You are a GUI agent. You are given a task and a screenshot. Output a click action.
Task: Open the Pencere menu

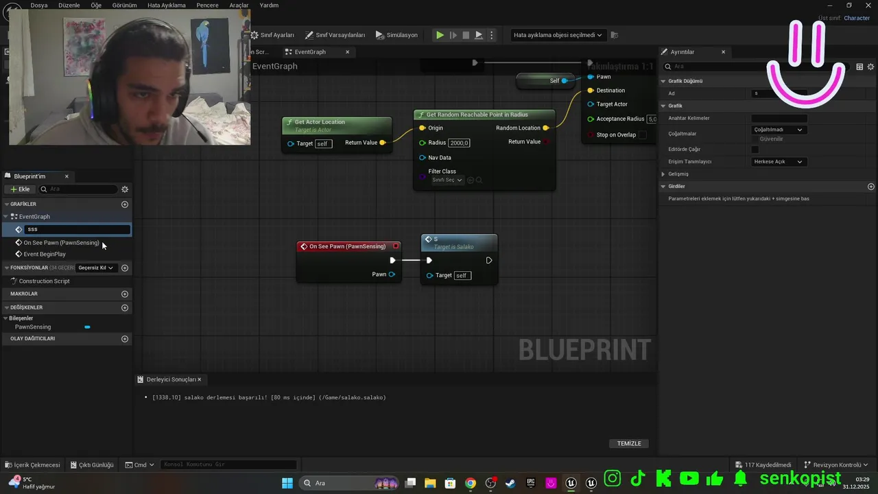[207, 5]
